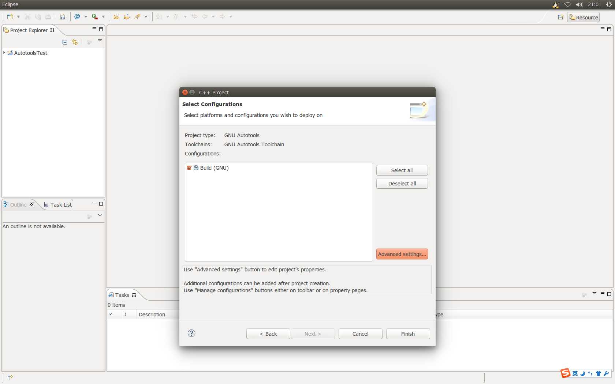Image resolution: width=615 pixels, height=384 pixels.
Task: Open dropdown next to the @ icon
Action: point(86,17)
